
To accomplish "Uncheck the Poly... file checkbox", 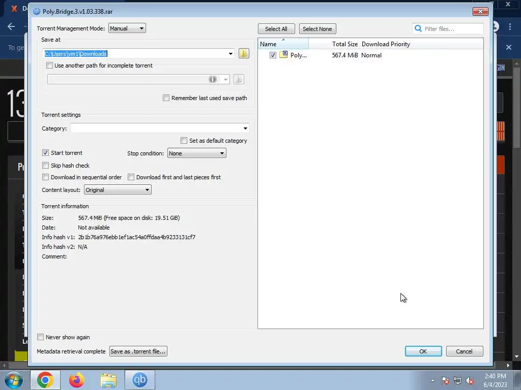I will point(273,55).
